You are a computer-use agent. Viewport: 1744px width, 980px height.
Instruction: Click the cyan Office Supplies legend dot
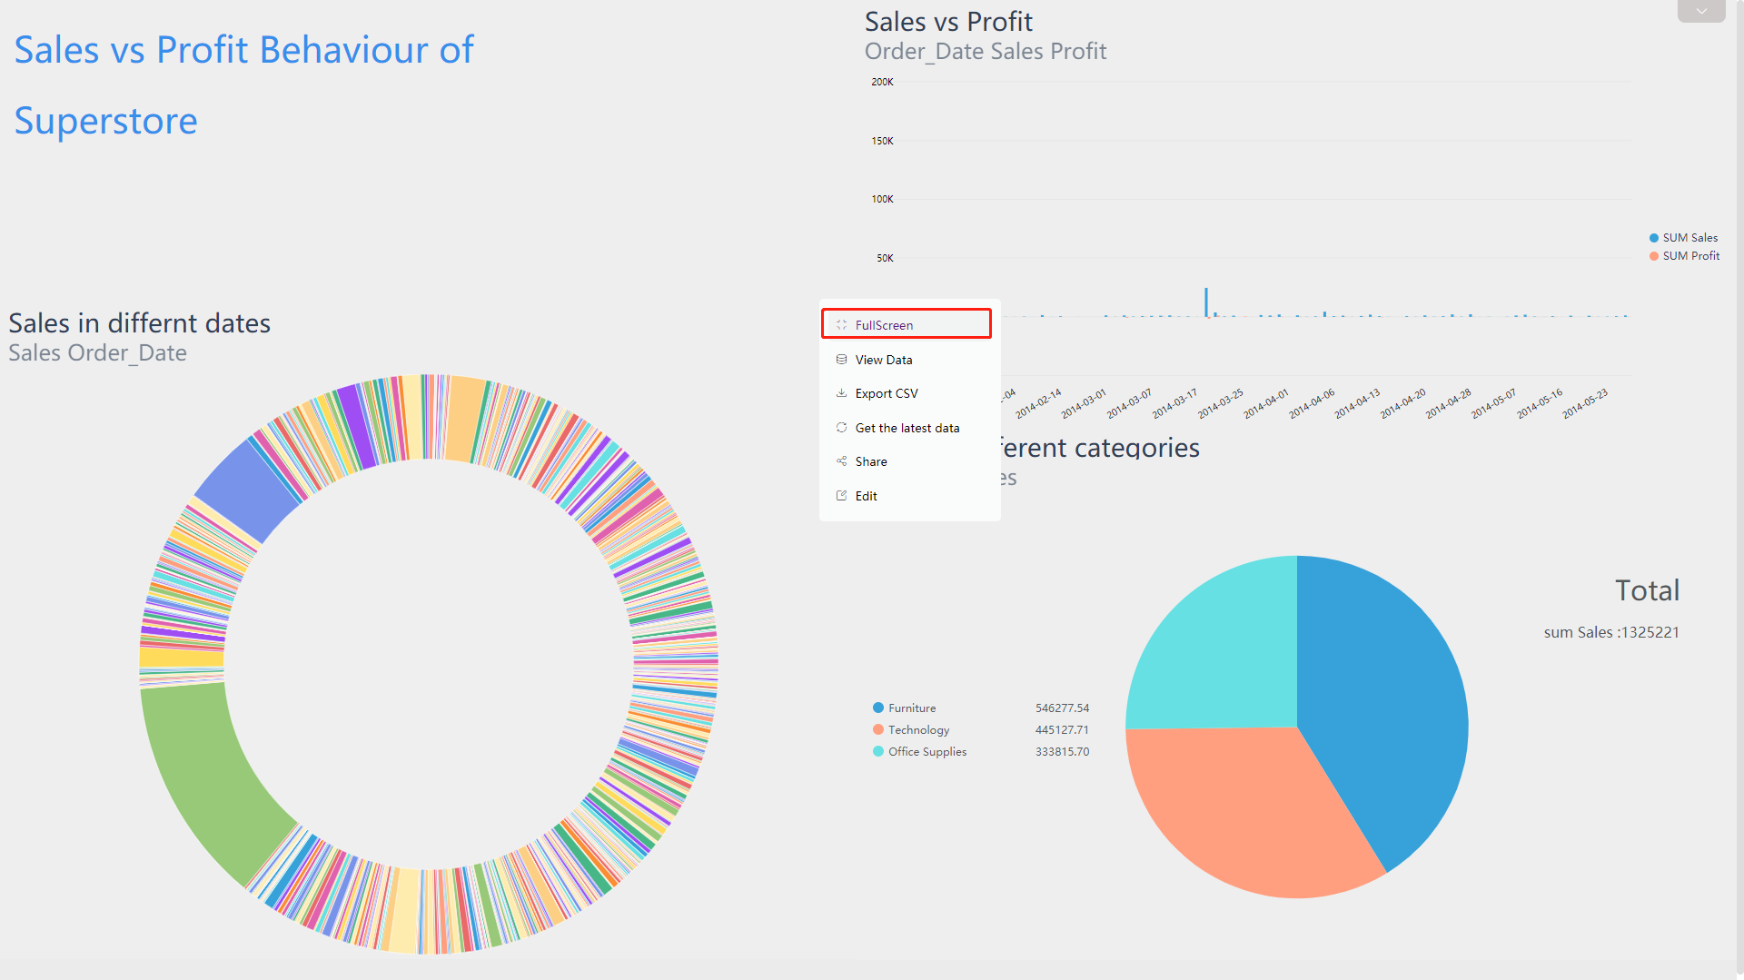[x=878, y=751]
